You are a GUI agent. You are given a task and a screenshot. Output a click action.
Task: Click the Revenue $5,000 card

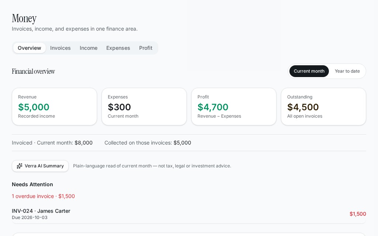[55, 107]
